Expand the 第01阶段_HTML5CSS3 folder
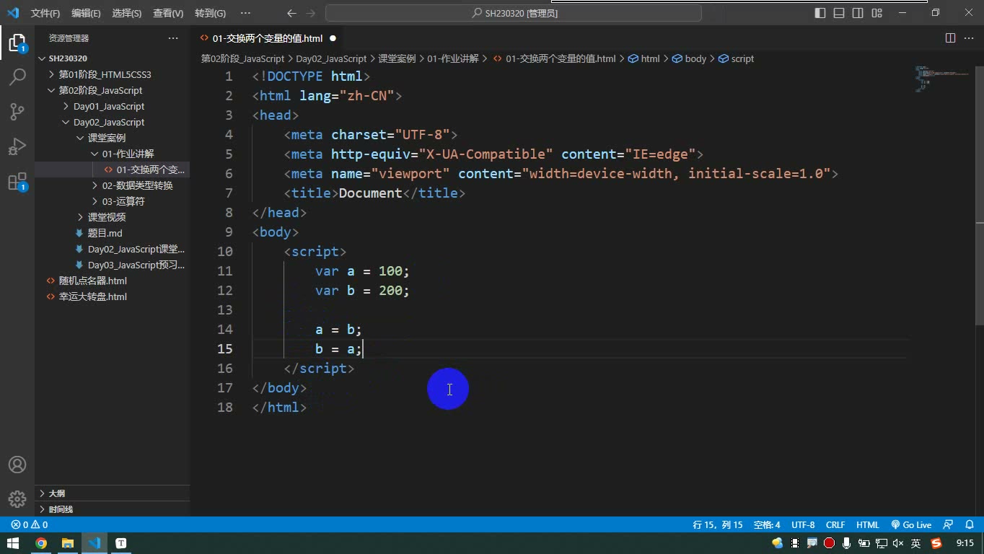984x554 pixels. coord(105,74)
